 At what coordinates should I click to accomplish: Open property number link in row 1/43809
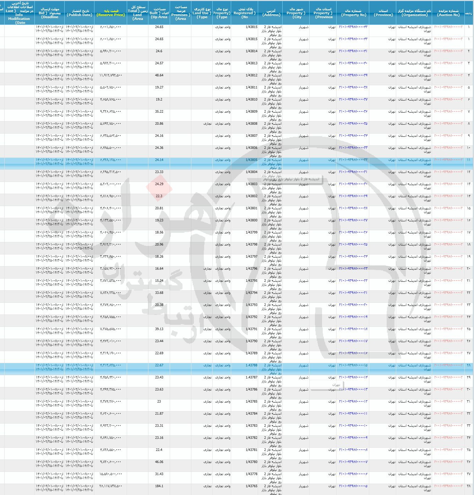[x=353, y=112]
